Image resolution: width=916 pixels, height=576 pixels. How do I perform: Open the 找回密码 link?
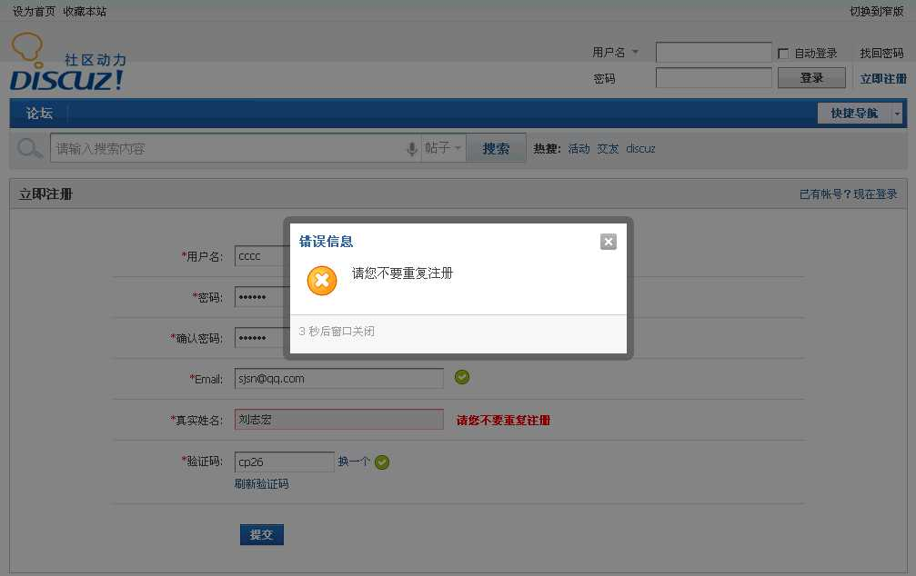point(881,54)
